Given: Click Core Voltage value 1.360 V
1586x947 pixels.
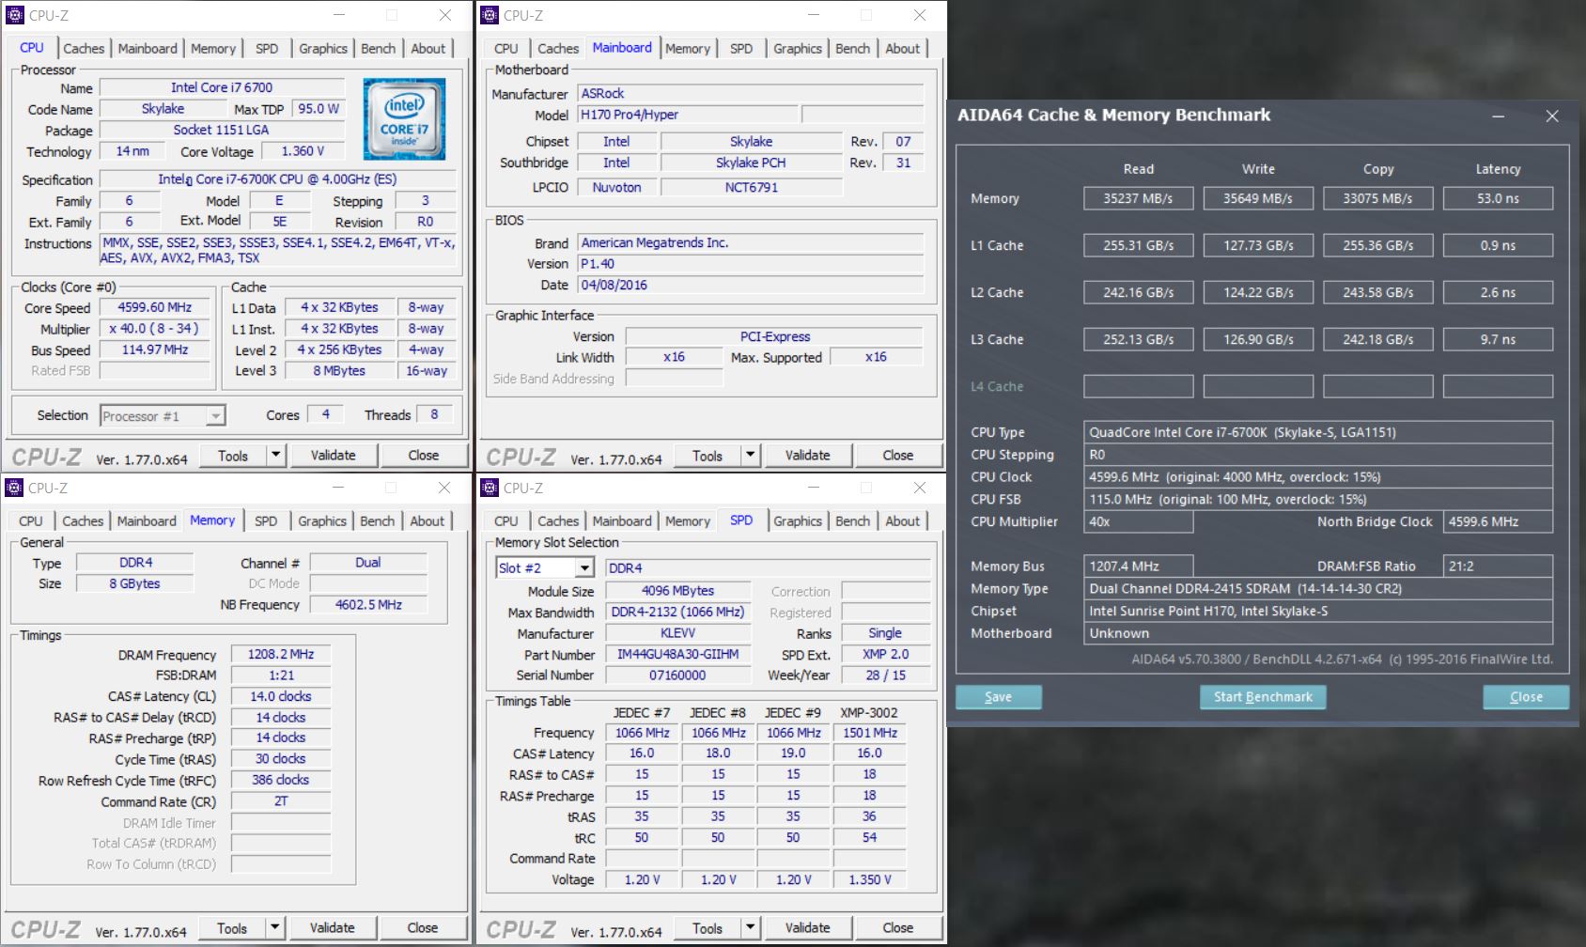Looking at the screenshot, I should point(303,151).
